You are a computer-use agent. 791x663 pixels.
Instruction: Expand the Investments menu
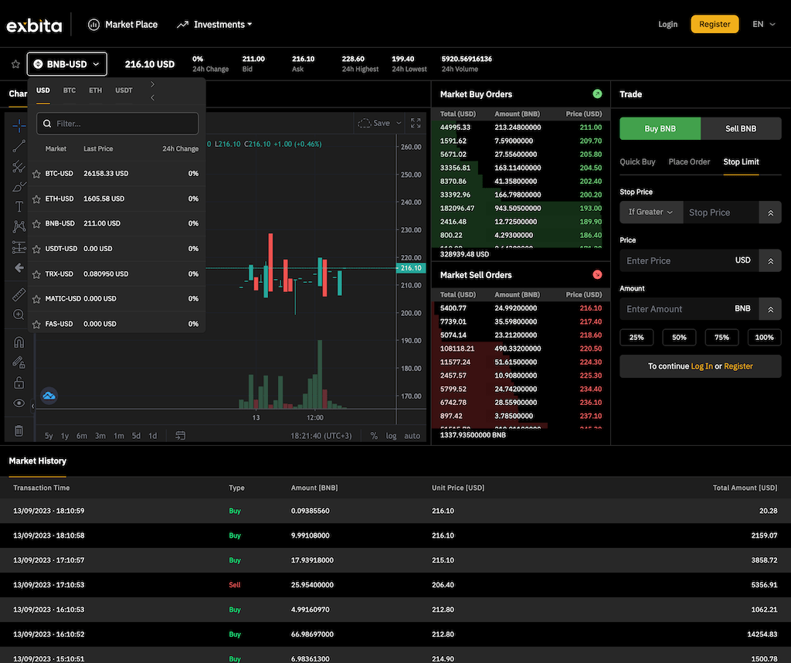tap(215, 24)
